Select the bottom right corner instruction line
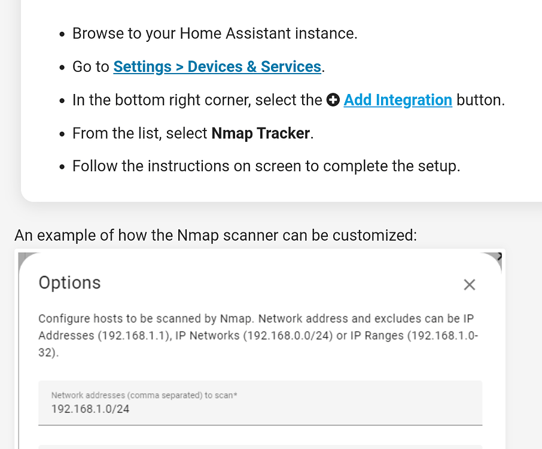Viewport: 542px width, 449px height. [x=290, y=100]
